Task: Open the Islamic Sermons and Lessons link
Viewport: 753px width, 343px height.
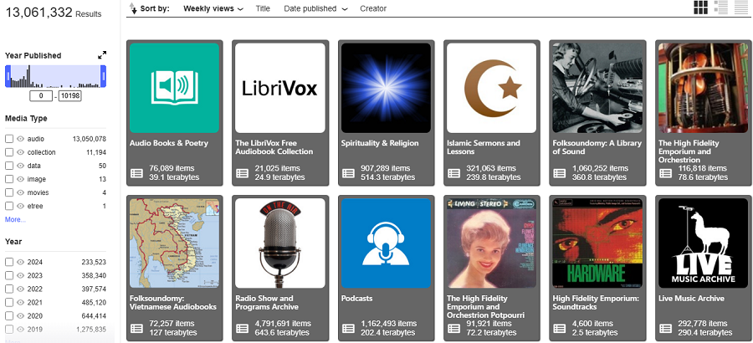Action: point(484,147)
